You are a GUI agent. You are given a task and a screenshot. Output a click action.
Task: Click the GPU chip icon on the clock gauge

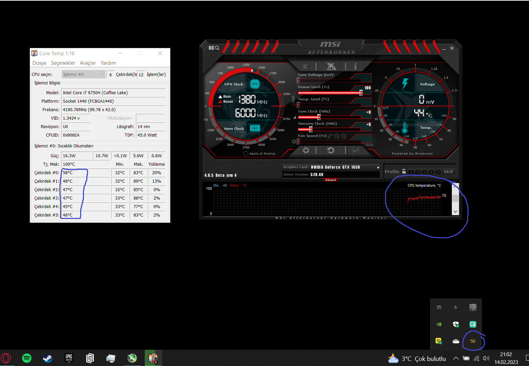[x=255, y=84]
